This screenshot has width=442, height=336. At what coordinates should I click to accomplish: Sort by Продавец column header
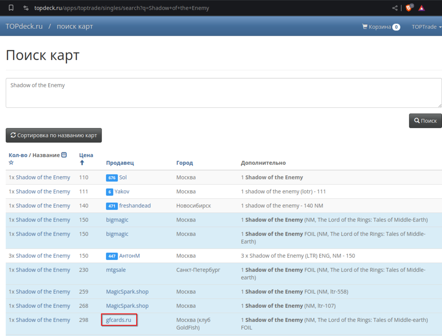120,163
